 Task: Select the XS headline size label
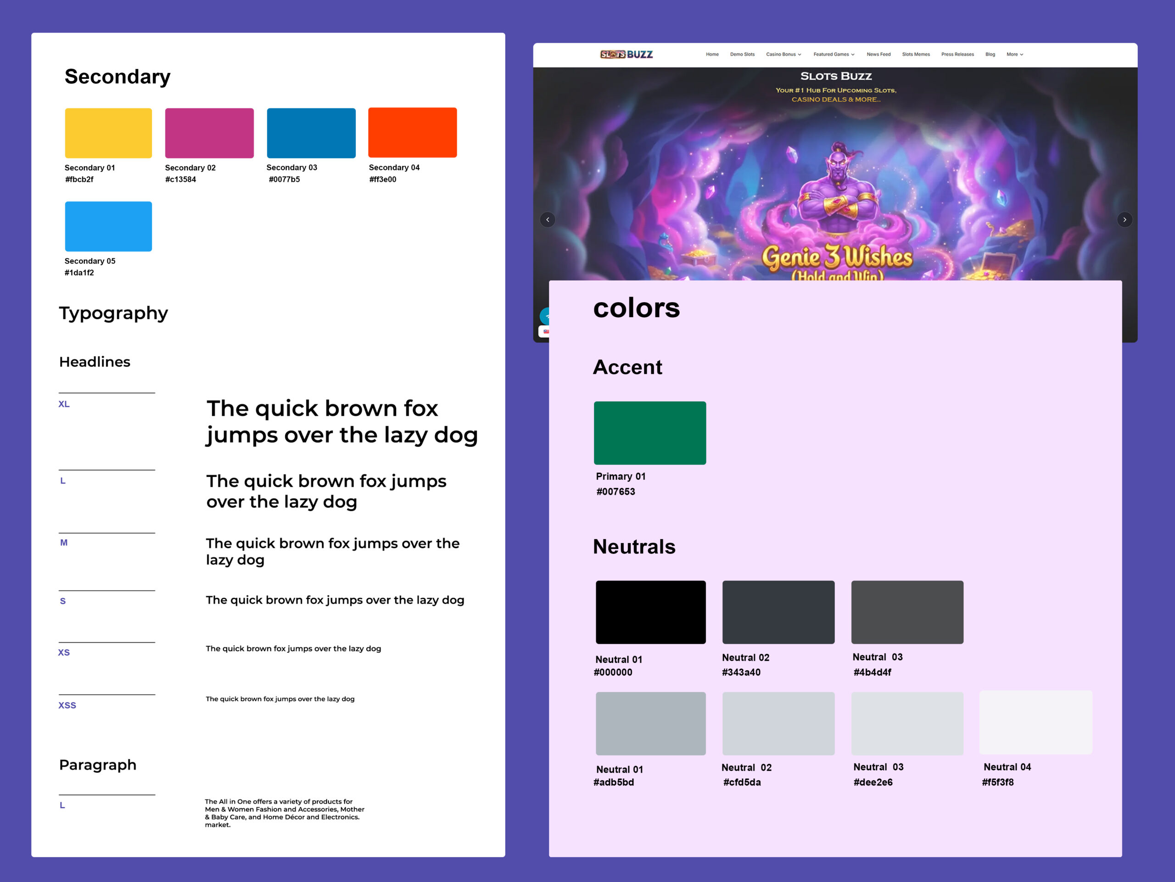(64, 653)
